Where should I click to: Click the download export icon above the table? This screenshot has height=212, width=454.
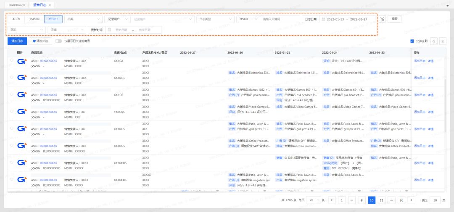click(442, 41)
